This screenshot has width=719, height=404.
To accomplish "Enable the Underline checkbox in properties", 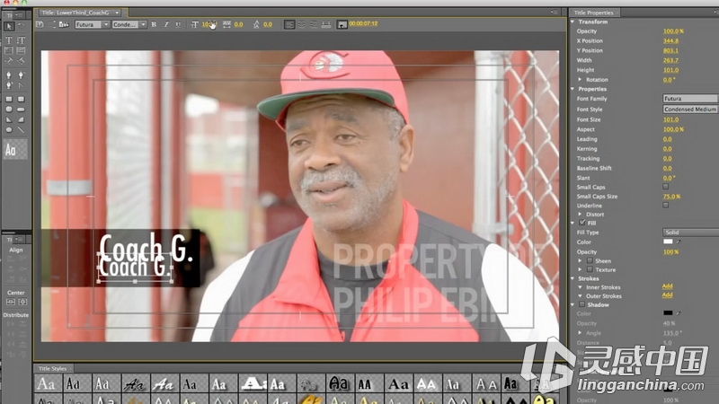I will click(x=665, y=206).
